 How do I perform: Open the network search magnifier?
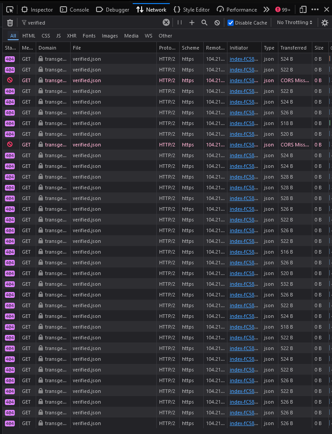click(204, 23)
